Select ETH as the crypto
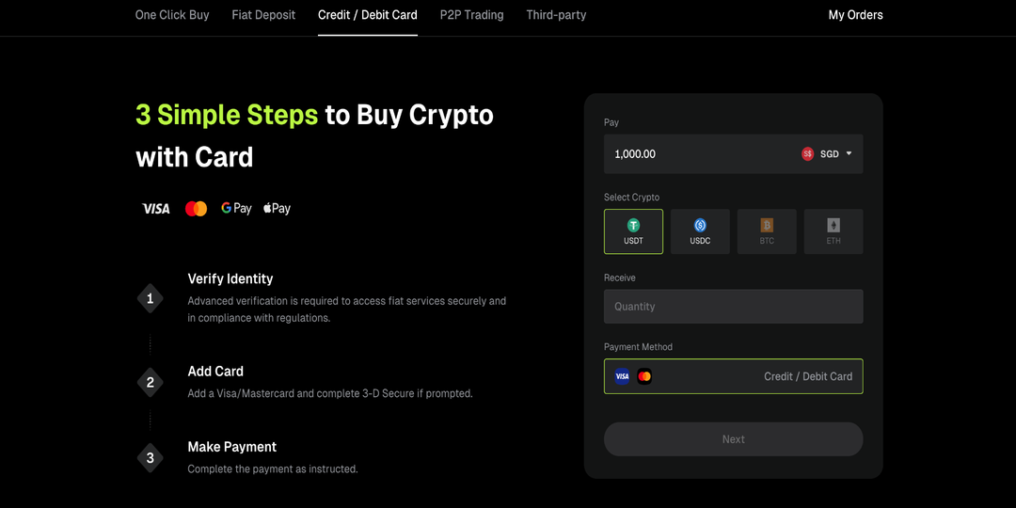 (x=833, y=231)
